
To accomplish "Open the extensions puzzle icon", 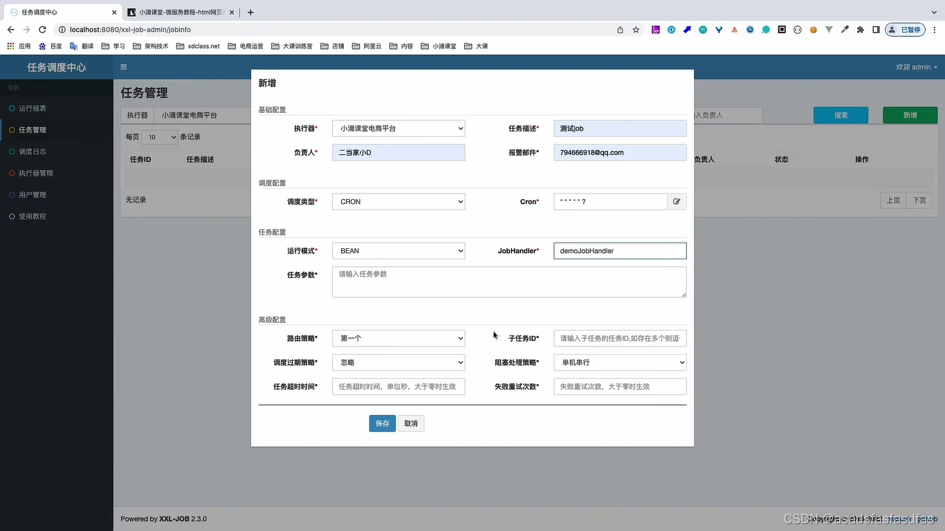I will pos(861,30).
